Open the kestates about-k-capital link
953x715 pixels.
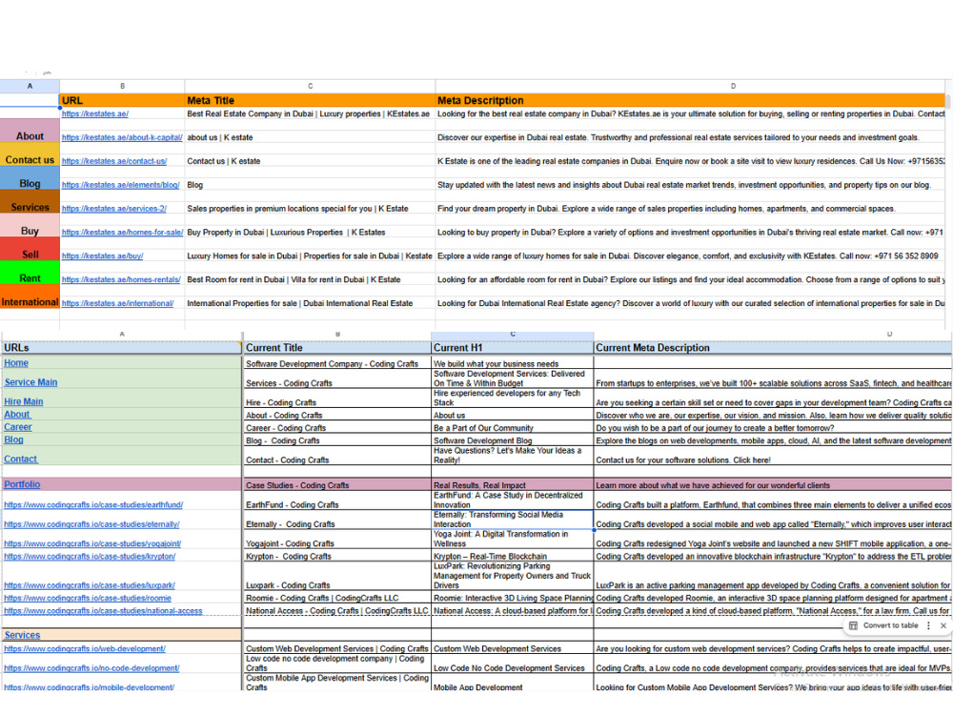[122, 137]
